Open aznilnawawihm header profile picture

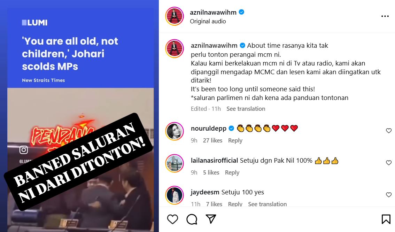pos(175,16)
